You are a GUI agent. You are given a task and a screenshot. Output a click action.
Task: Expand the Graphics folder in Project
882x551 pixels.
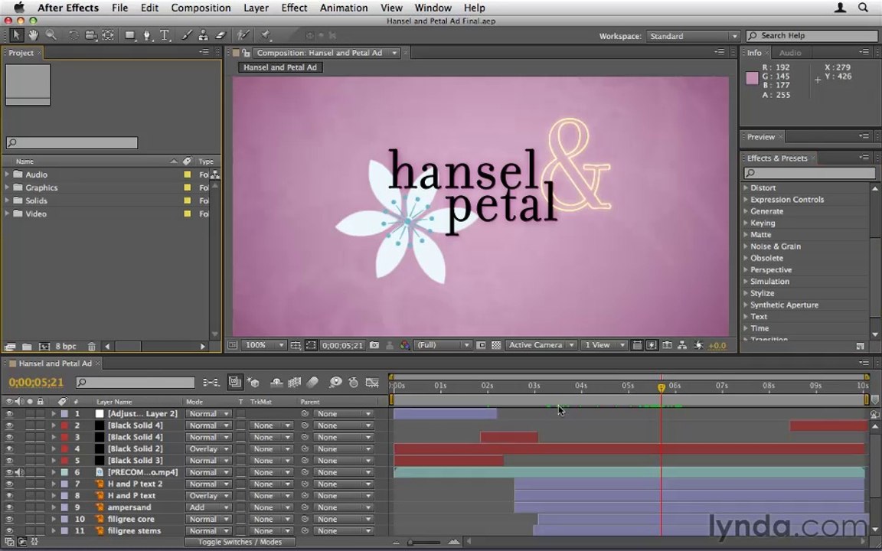coord(7,187)
